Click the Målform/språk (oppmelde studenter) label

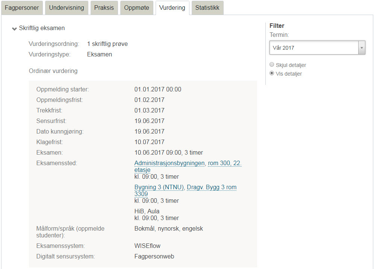[70, 232]
